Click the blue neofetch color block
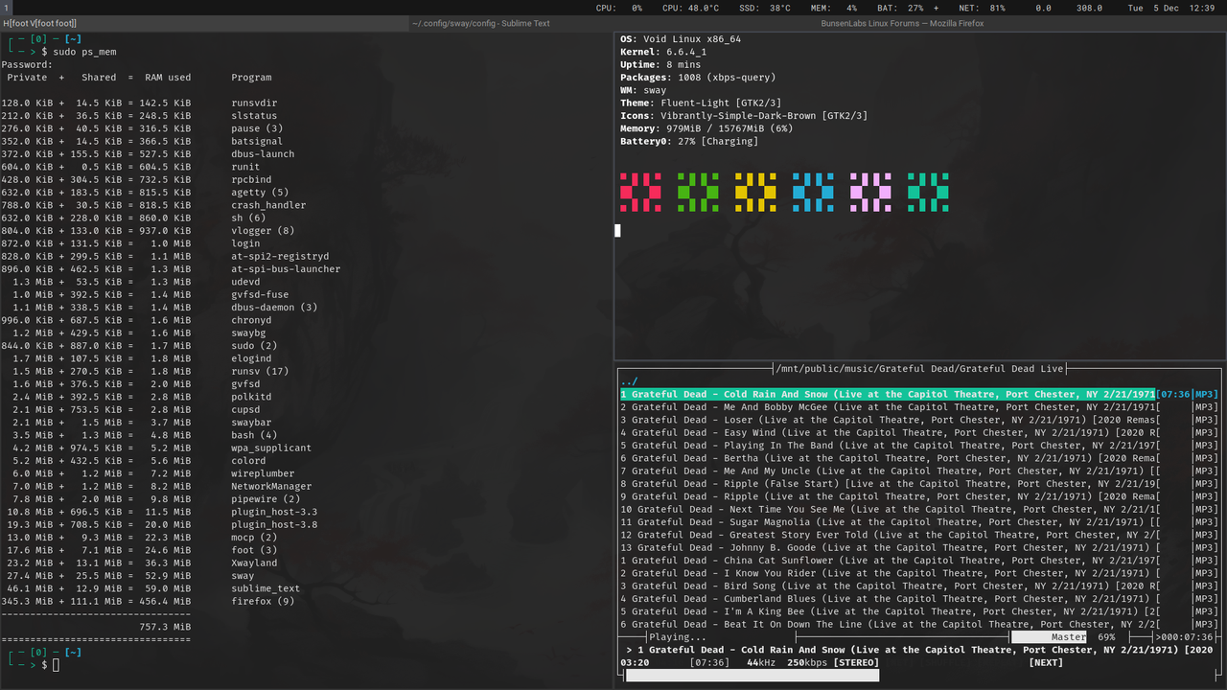Image resolution: width=1227 pixels, height=690 pixels. click(x=813, y=192)
